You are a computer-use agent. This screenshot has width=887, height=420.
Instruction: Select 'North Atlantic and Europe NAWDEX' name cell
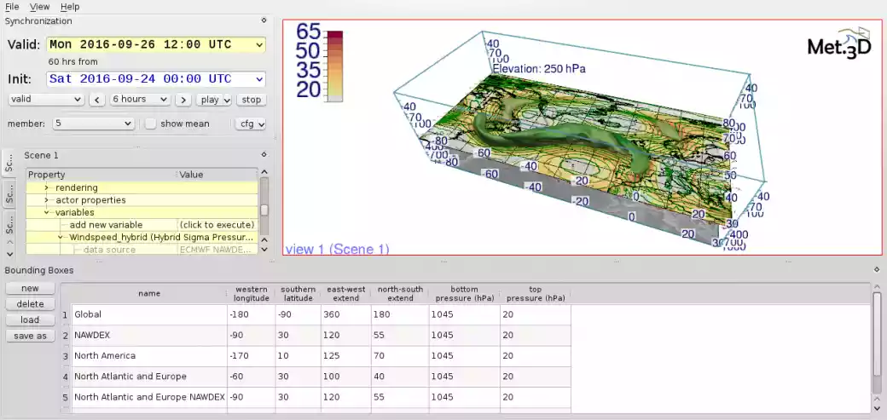[149, 397]
